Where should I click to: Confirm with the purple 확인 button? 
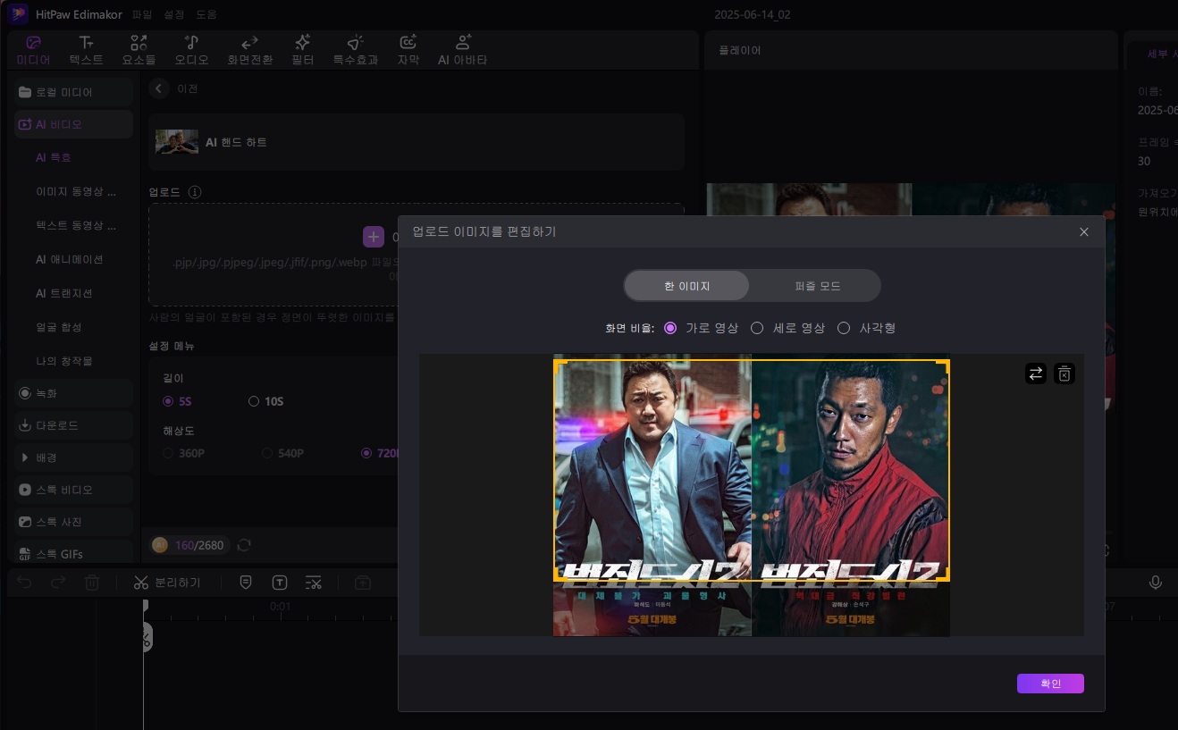(x=1050, y=684)
